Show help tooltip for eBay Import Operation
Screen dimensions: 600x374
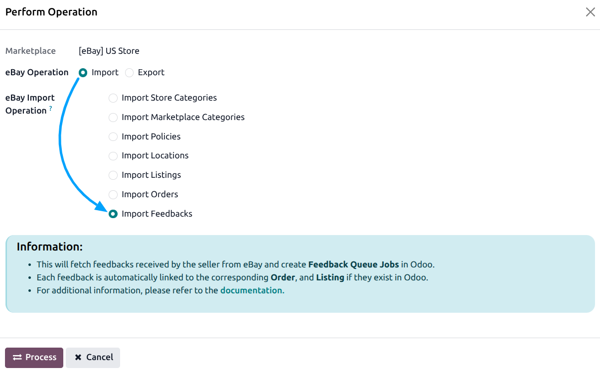(x=50, y=108)
